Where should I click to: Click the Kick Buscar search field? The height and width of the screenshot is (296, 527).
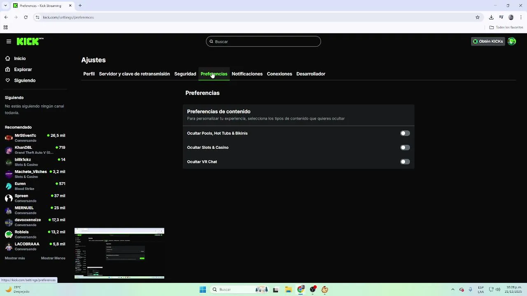[263, 42]
